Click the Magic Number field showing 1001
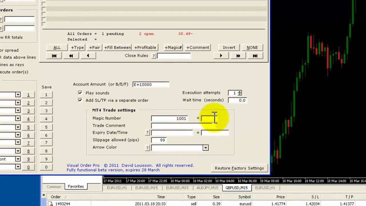Screen dimensions: 366x206 (170, 118)
